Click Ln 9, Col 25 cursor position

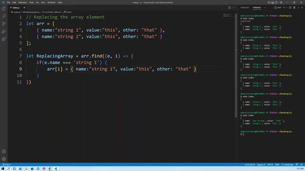pos(250,164)
